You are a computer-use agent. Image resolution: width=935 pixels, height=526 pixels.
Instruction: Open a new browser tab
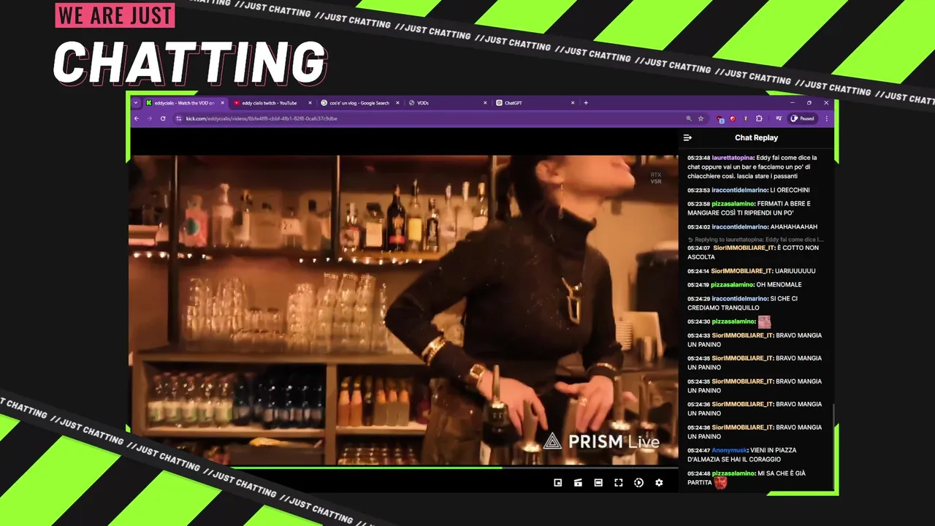586,103
